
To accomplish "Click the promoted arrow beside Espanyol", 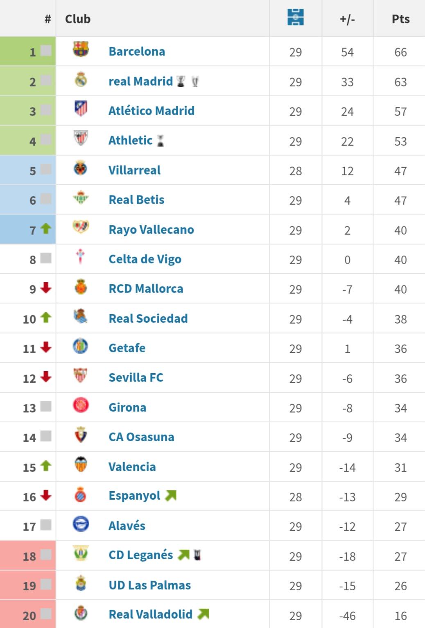I will tap(171, 496).
